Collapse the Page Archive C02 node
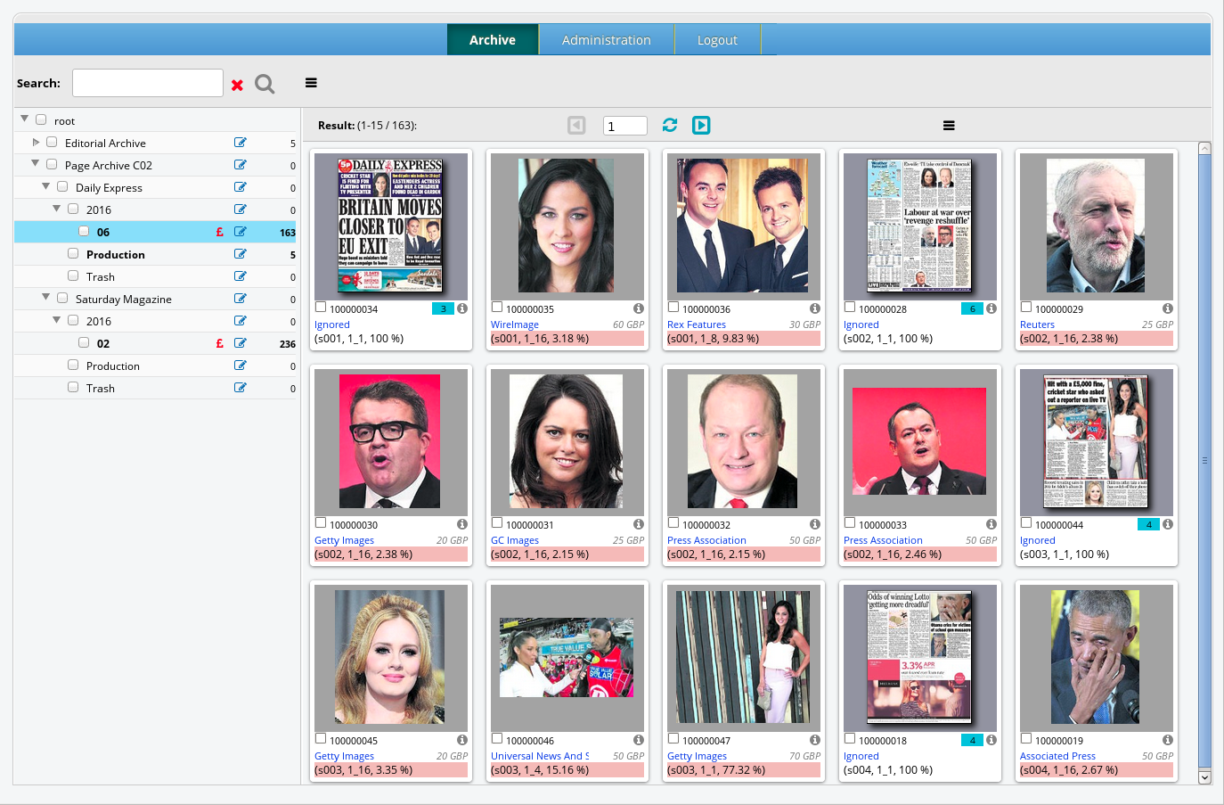This screenshot has width=1224, height=805. (x=36, y=164)
